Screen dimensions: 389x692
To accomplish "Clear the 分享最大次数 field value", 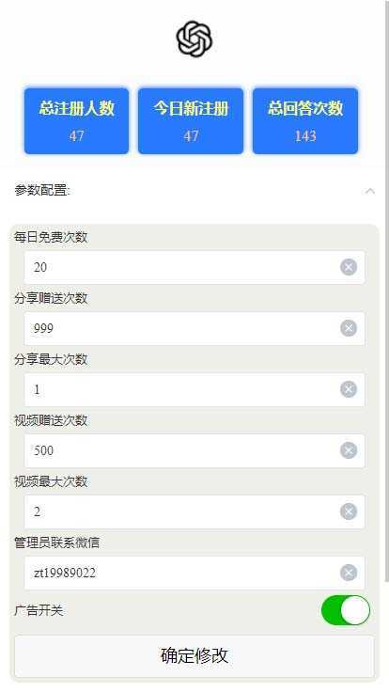I will 349,389.
